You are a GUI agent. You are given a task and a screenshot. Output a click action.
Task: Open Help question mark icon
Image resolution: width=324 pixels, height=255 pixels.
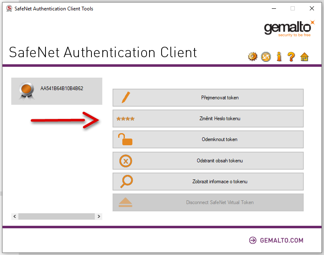point(291,57)
